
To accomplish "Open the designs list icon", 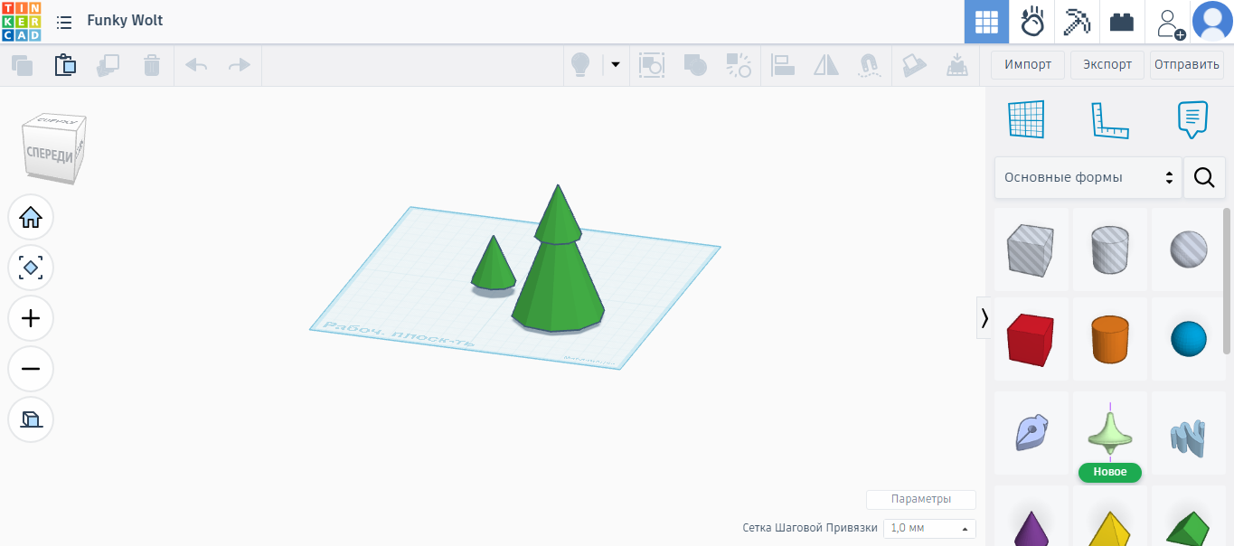I will 64,22.
